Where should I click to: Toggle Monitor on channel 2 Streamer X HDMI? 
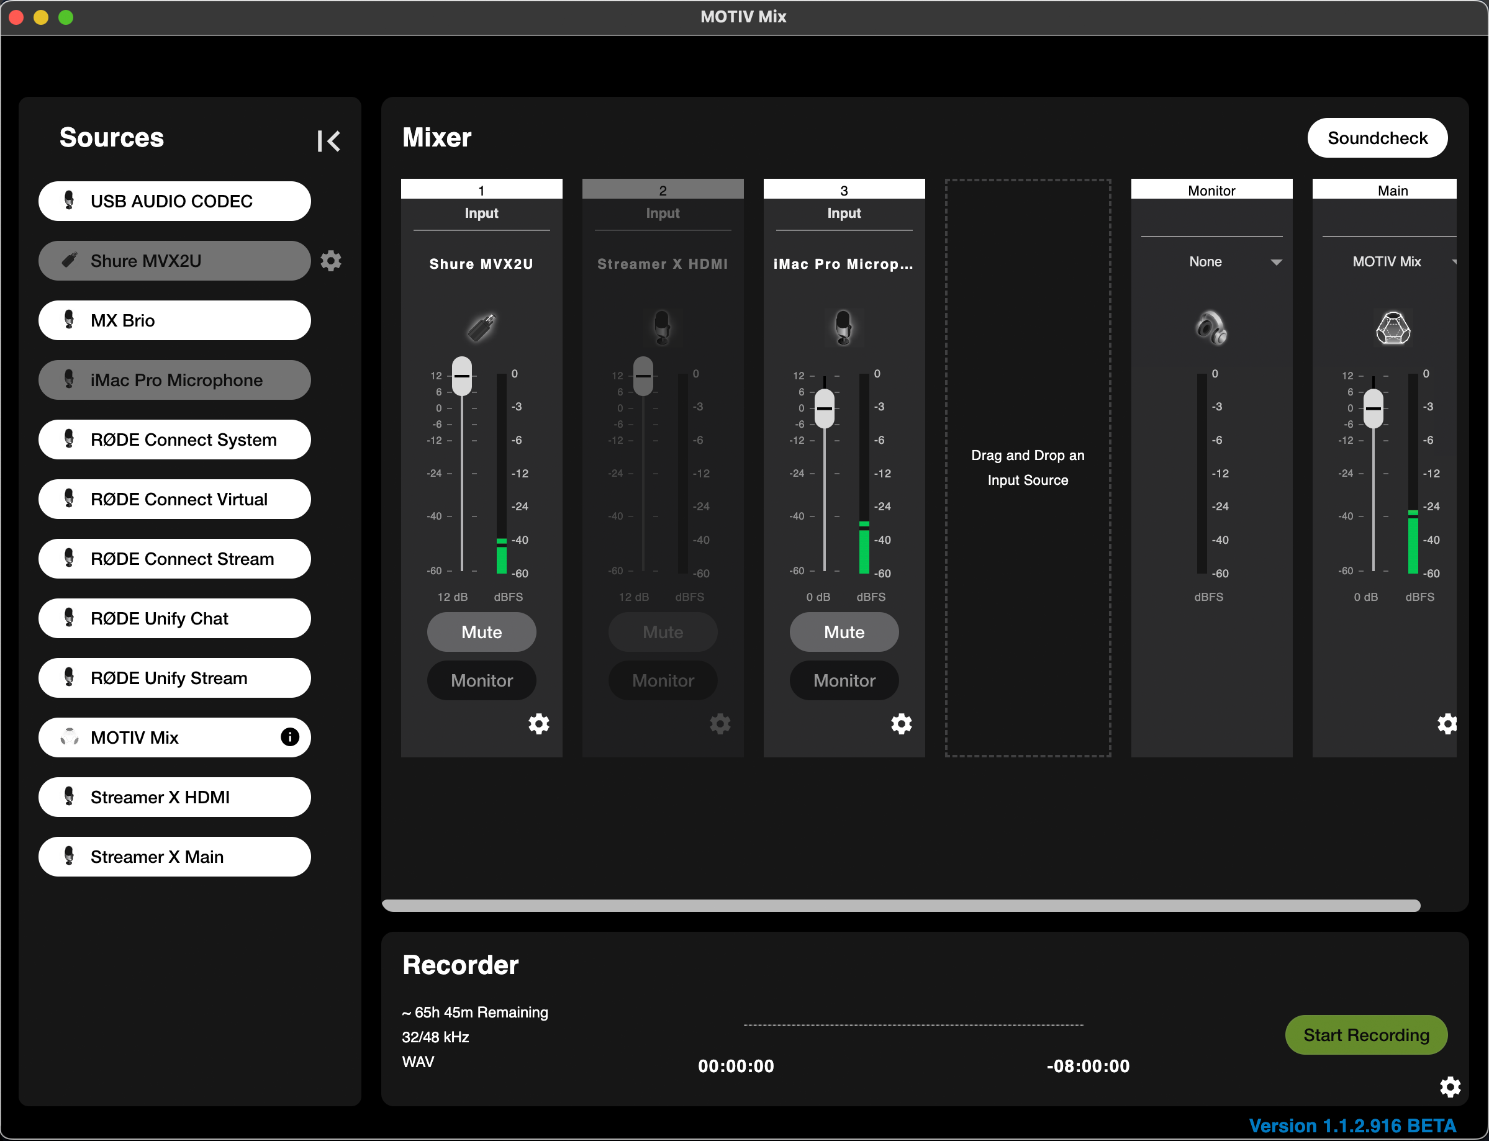coord(663,680)
